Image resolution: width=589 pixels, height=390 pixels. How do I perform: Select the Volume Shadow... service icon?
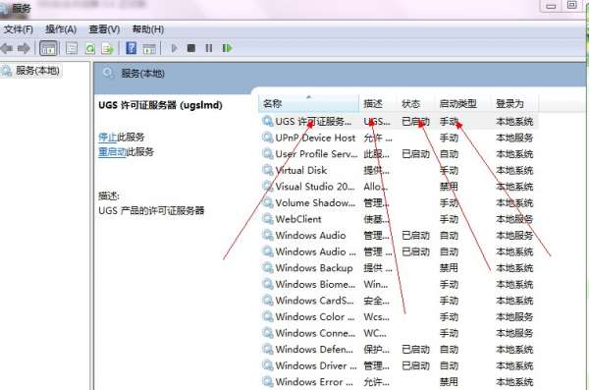[267, 202]
